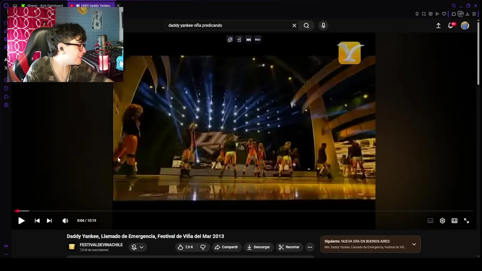This screenshot has height=271, width=482.
Task: Click the streamer webcam overlay
Action: [x=65, y=44]
